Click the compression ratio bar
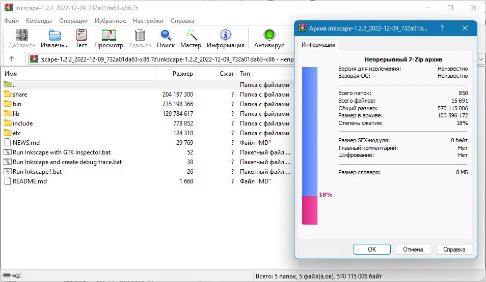The height and width of the screenshot is (282, 486). (x=310, y=145)
